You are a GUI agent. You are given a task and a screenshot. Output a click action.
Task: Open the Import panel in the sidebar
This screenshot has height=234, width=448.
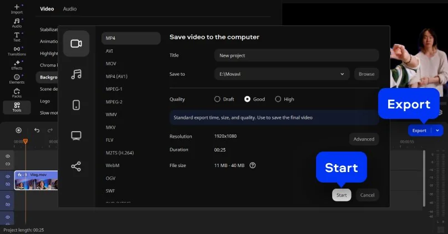pos(17,8)
